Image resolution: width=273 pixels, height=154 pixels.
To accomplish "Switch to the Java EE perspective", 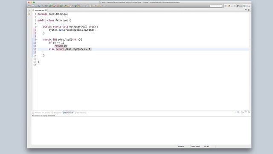I will (232, 6).
